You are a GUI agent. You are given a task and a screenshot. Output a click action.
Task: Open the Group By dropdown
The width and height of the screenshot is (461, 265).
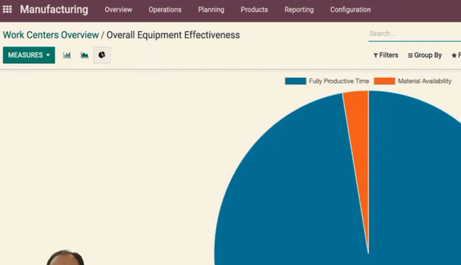[x=425, y=55]
